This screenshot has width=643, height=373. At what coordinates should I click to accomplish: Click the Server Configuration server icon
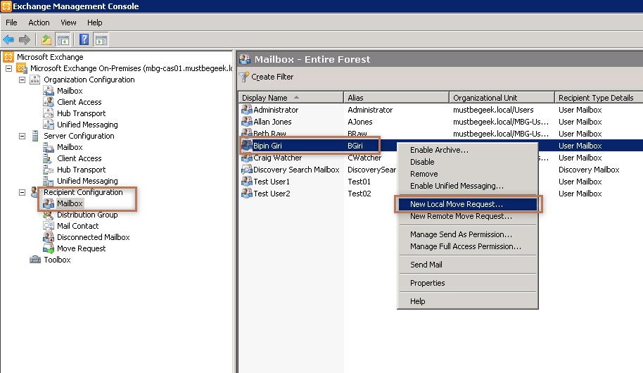(x=35, y=136)
